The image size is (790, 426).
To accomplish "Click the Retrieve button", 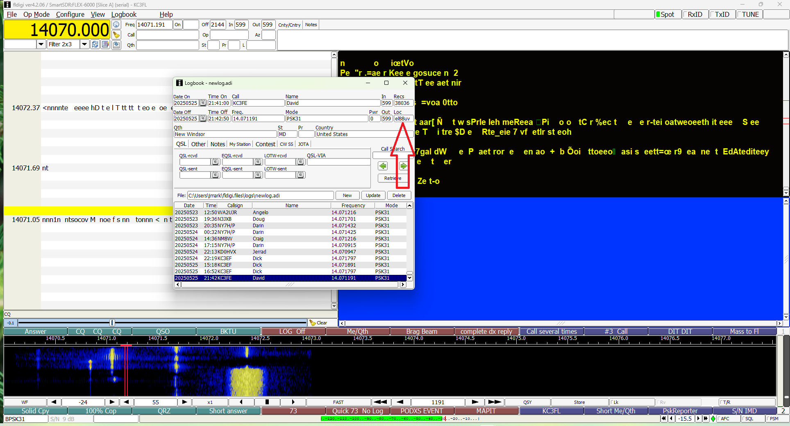I will 393,178.
